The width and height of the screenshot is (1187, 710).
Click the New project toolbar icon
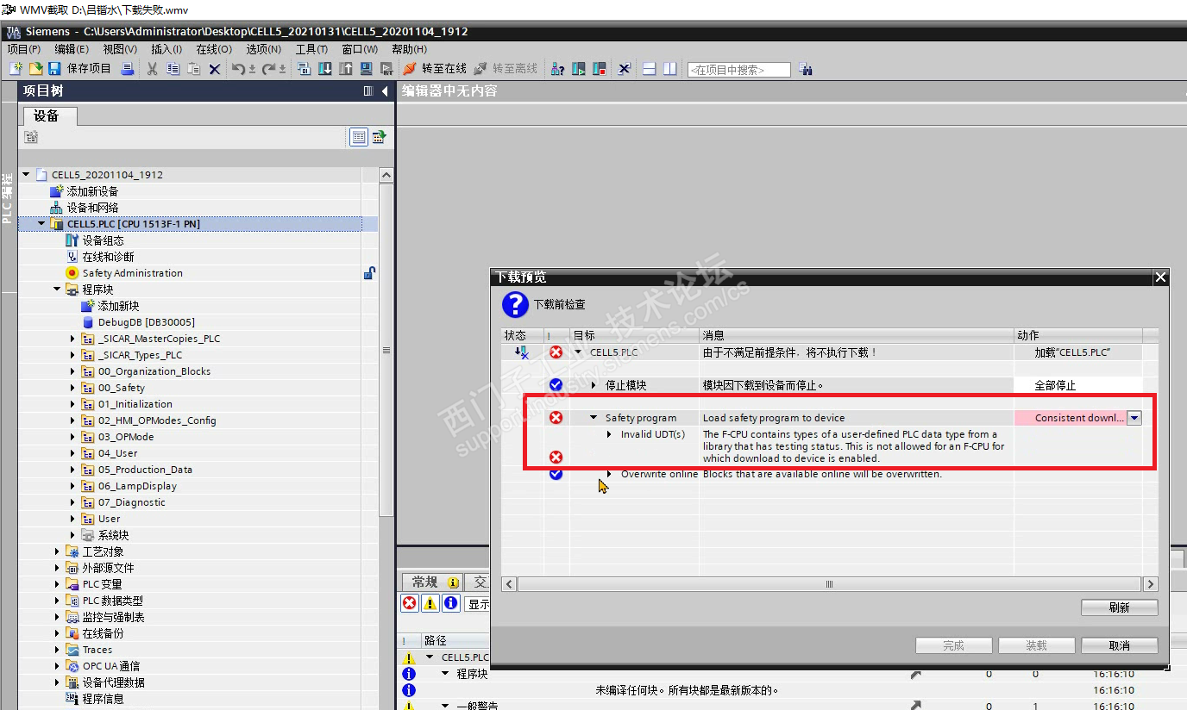(16, 69)
